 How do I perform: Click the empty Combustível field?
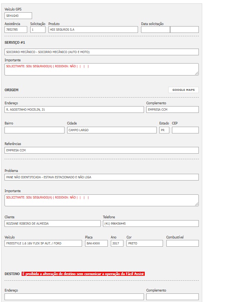(x=182, y=243)
